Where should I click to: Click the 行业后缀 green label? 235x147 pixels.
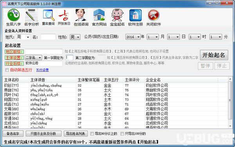(x=14, y=64)
